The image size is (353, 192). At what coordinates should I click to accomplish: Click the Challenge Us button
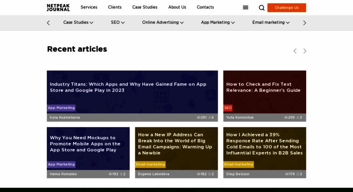point(287,8)
